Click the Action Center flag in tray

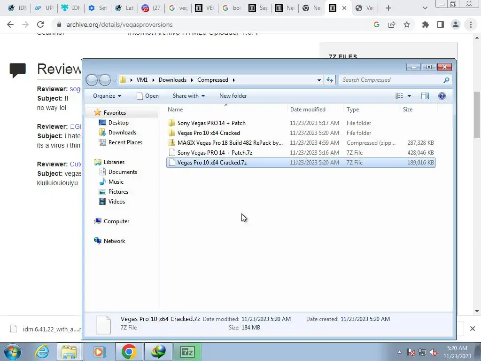click(x=411, y=352)
